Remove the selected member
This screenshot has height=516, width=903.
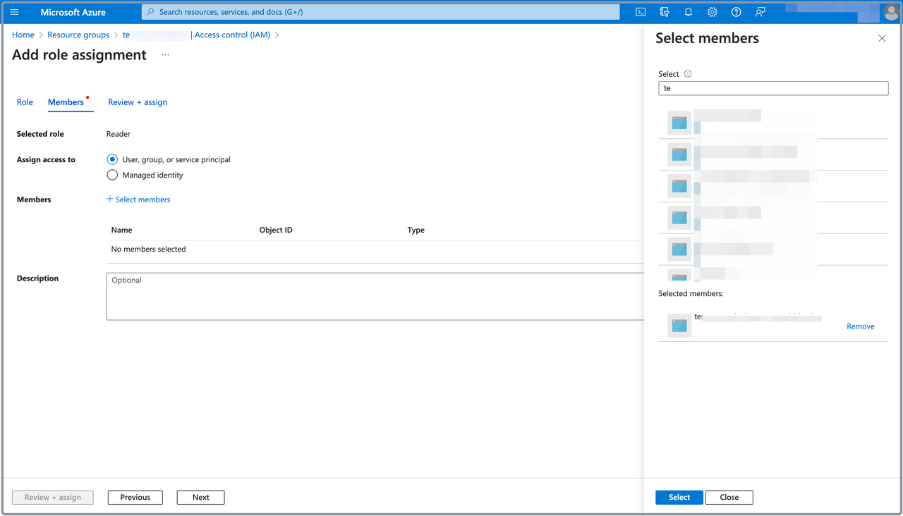tap(860, 326)
